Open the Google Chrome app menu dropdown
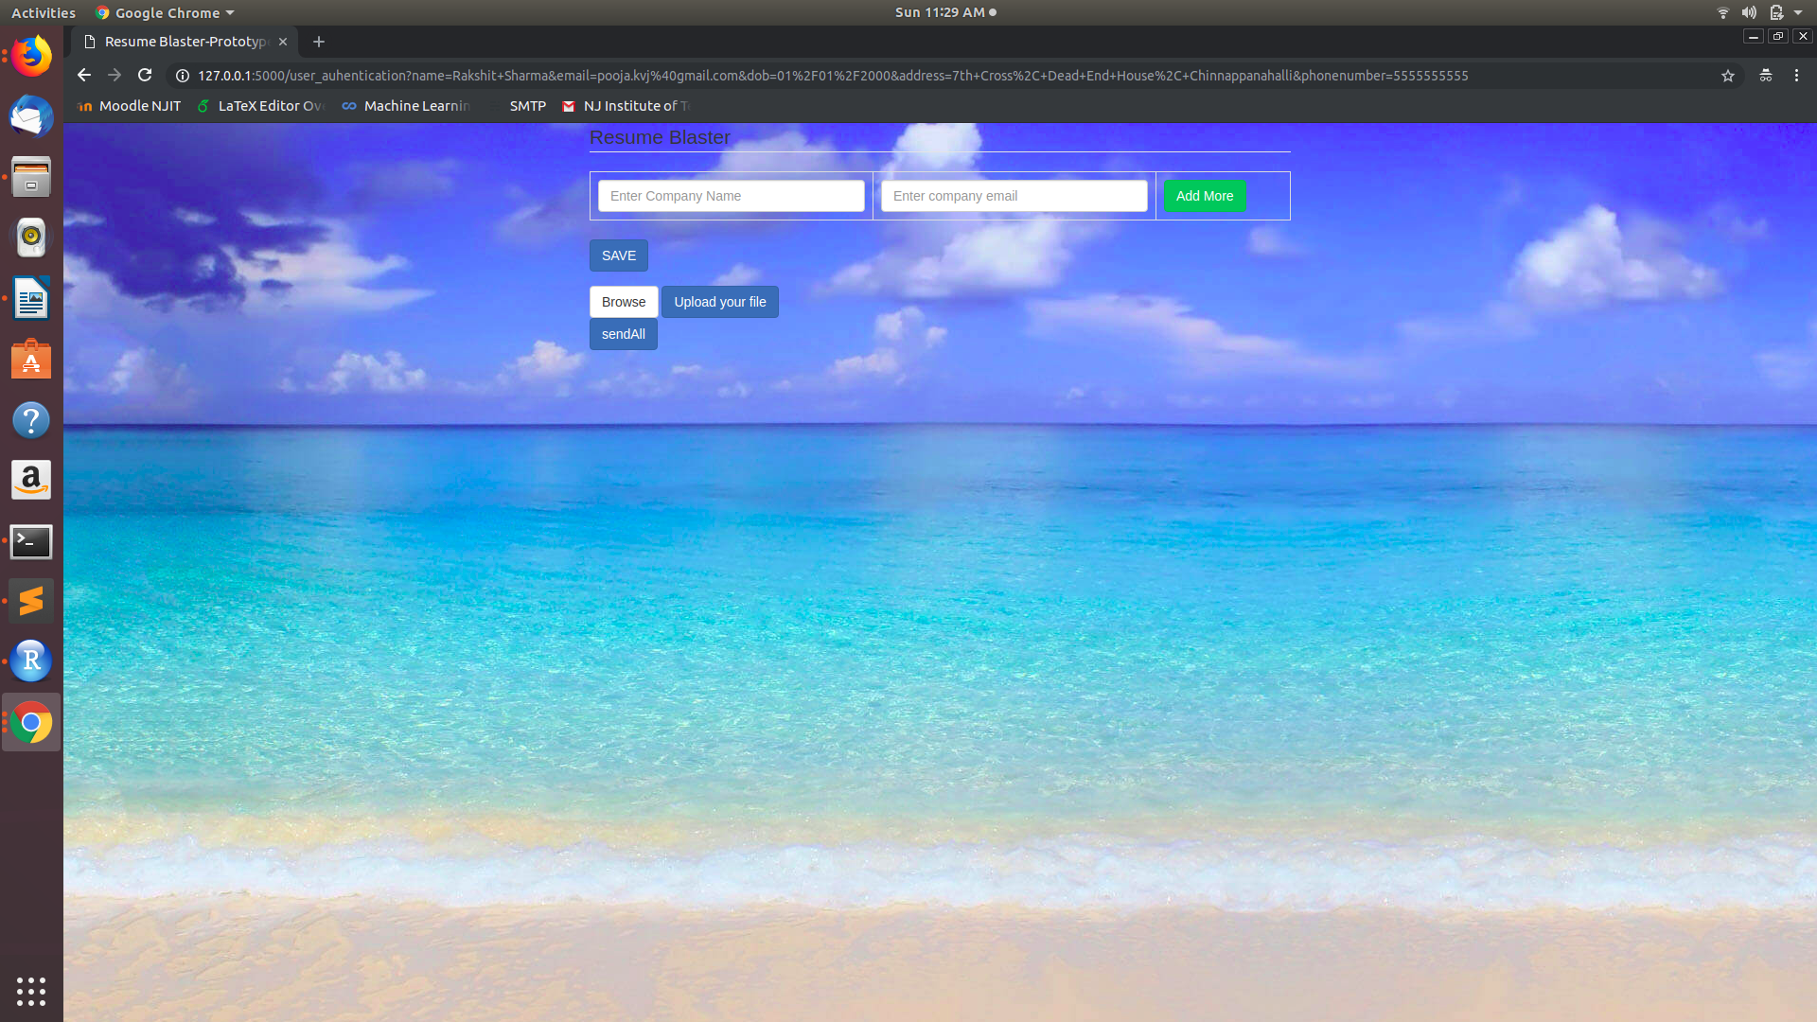 [x=166, y=12]
